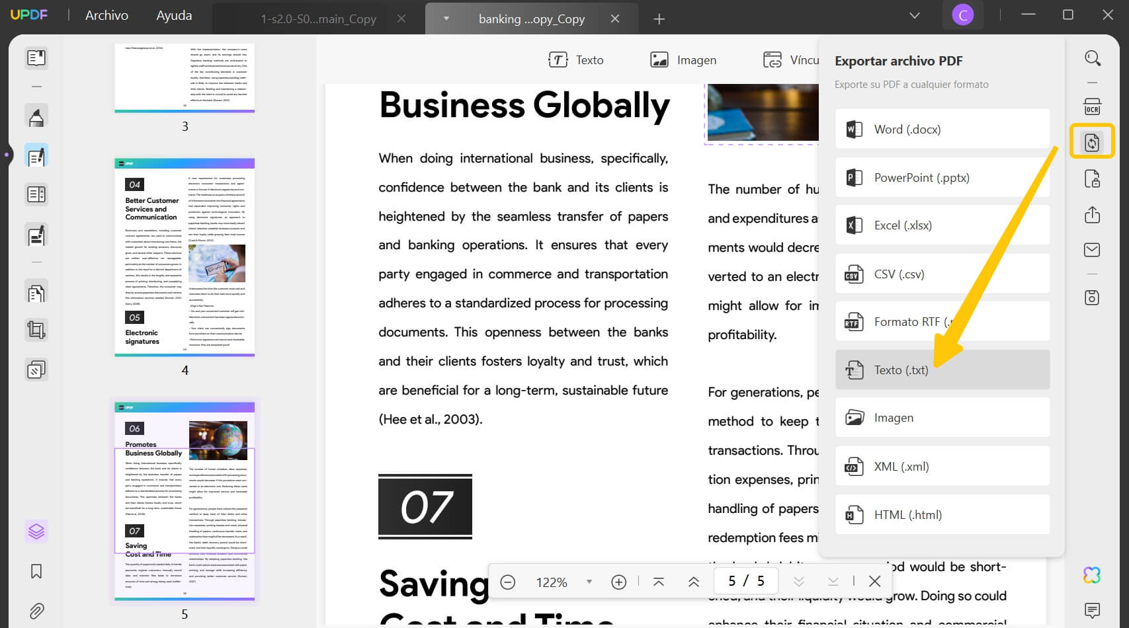Run OCR on the document
Screen dimensions: 1129x628
click(x=1092, y=106)
